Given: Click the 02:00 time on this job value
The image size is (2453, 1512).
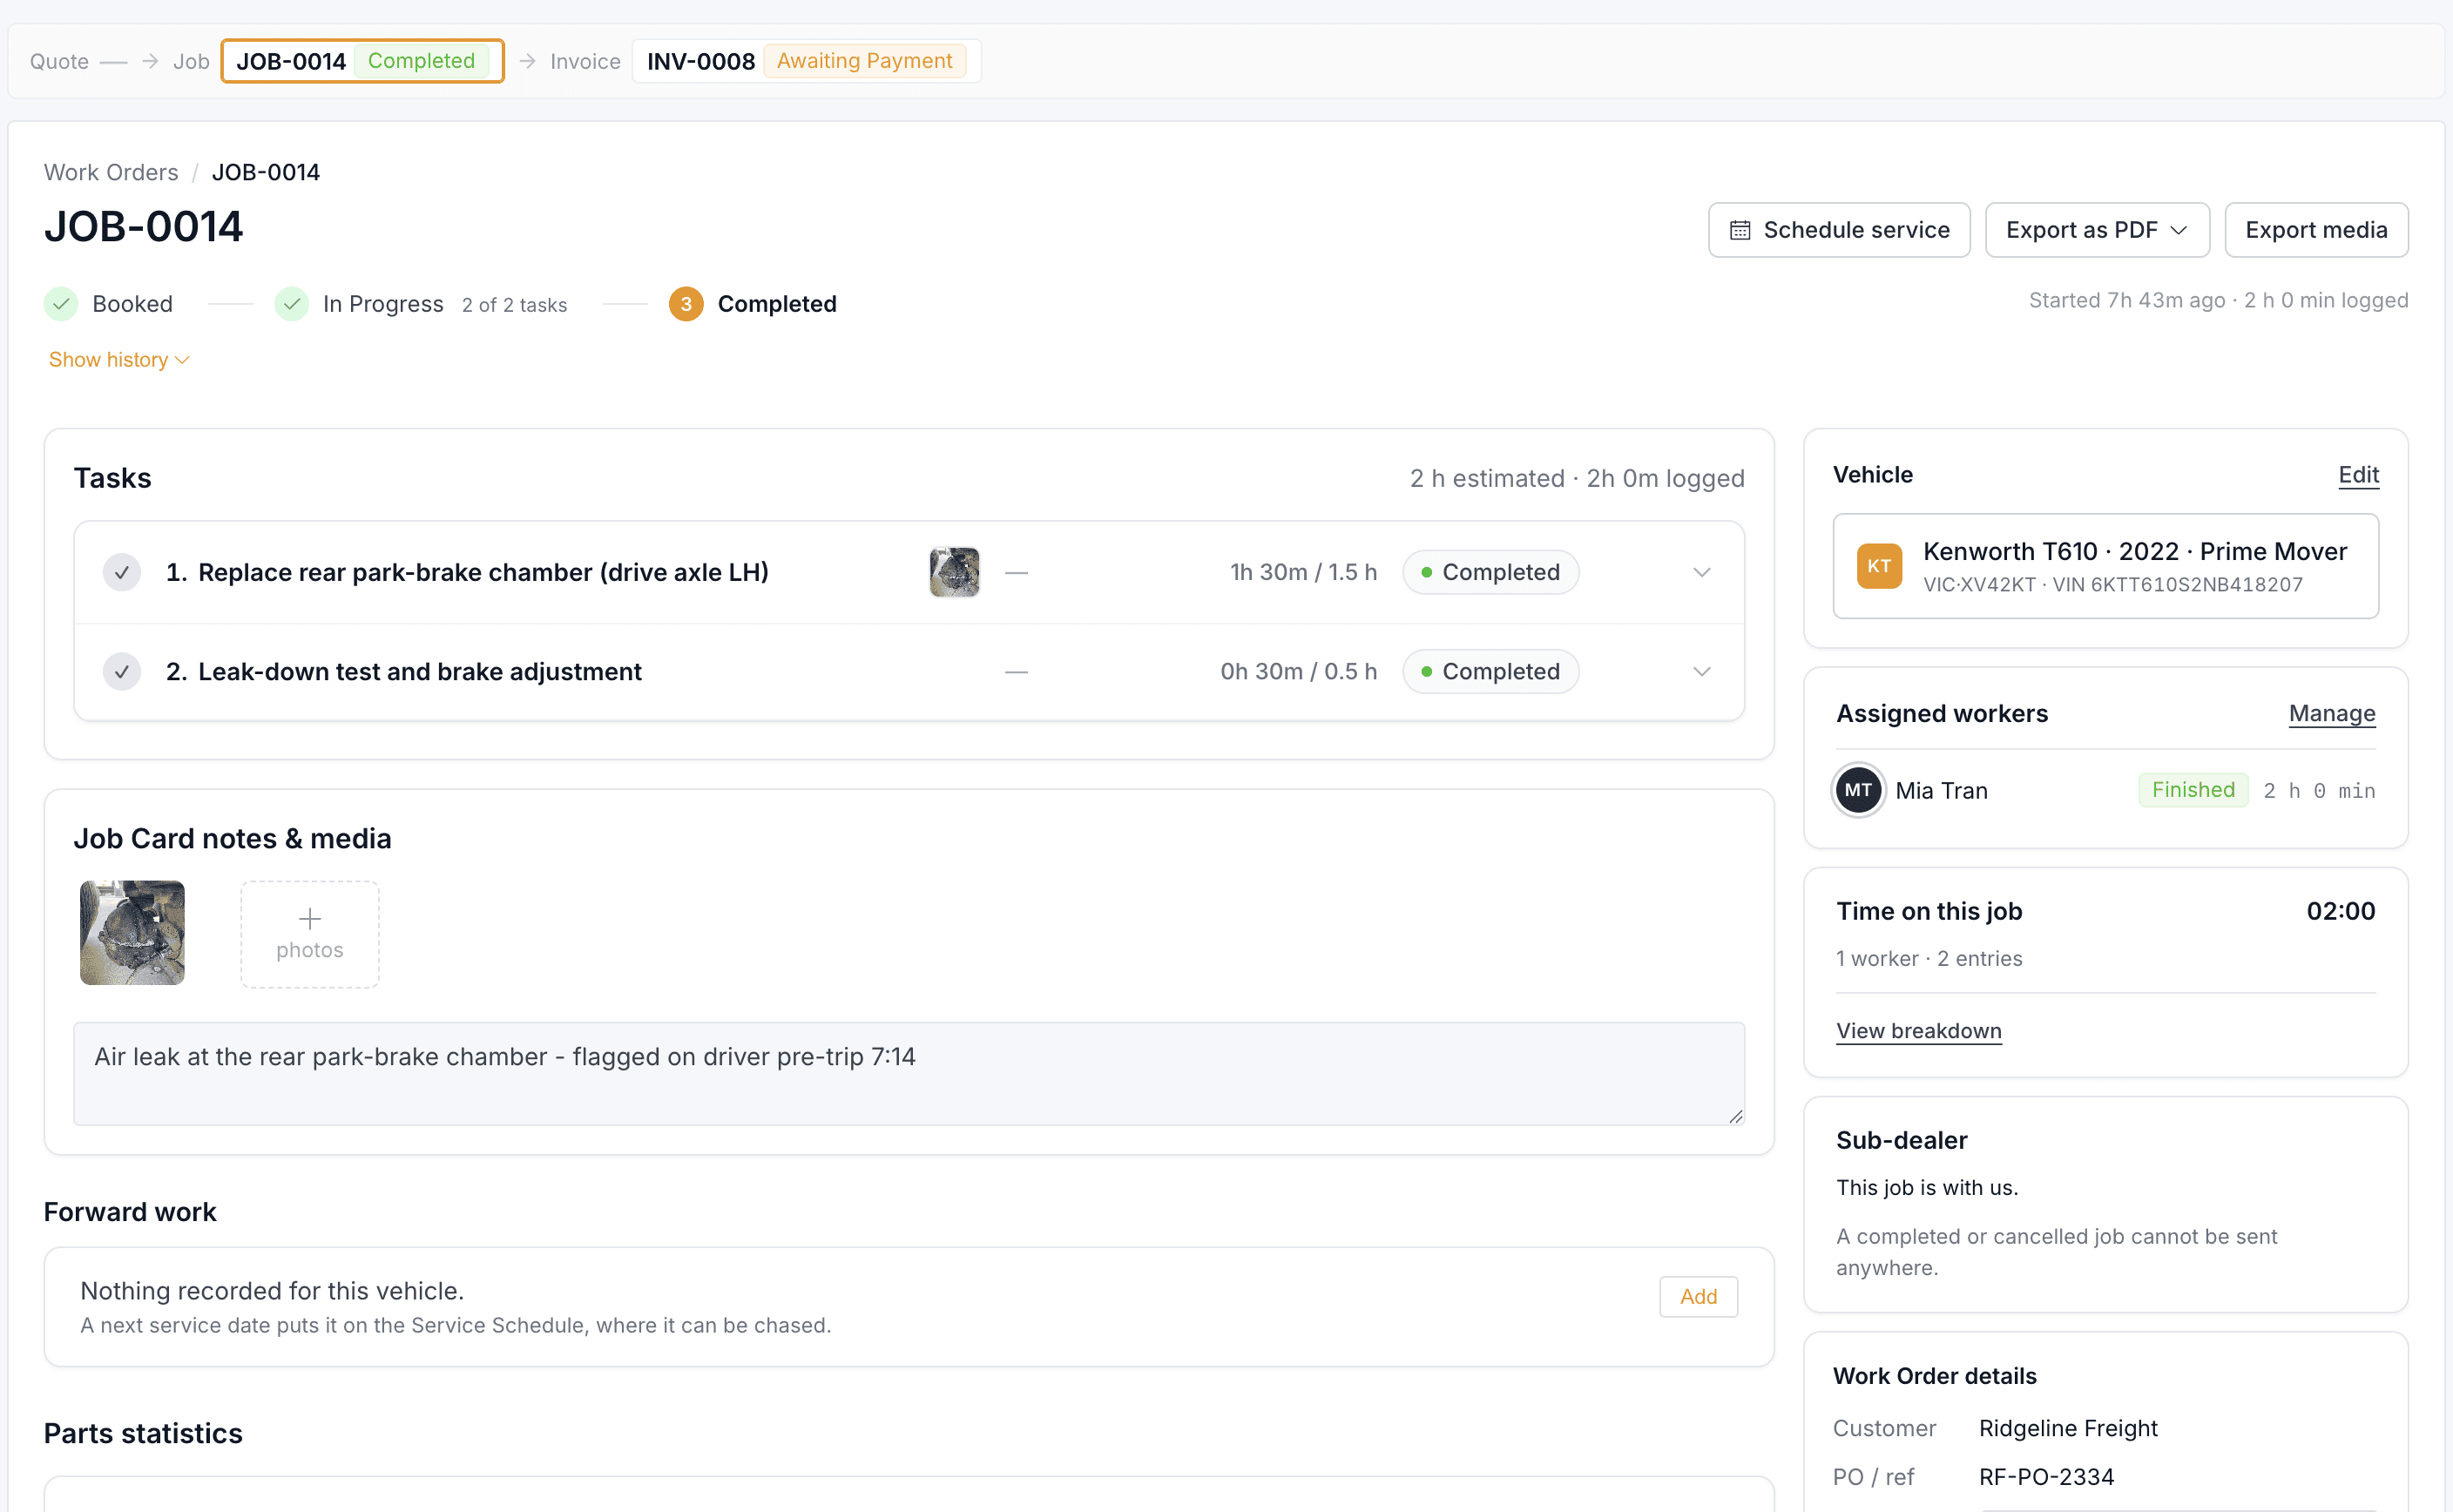Looking at the screenshot, I should [2340, 911].
